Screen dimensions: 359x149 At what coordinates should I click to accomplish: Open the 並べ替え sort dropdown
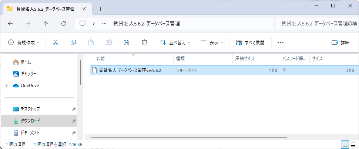tap(175, 42)
